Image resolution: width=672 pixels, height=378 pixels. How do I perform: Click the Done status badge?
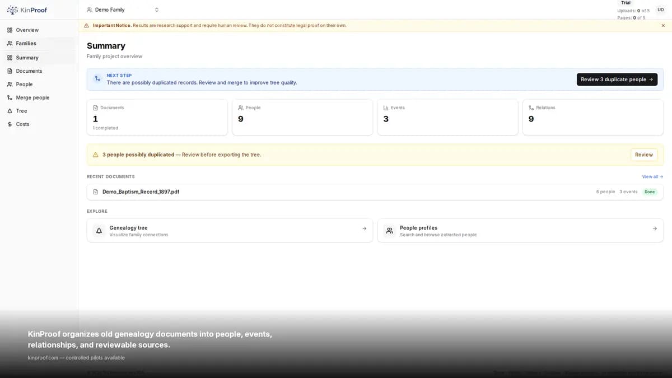650,192
